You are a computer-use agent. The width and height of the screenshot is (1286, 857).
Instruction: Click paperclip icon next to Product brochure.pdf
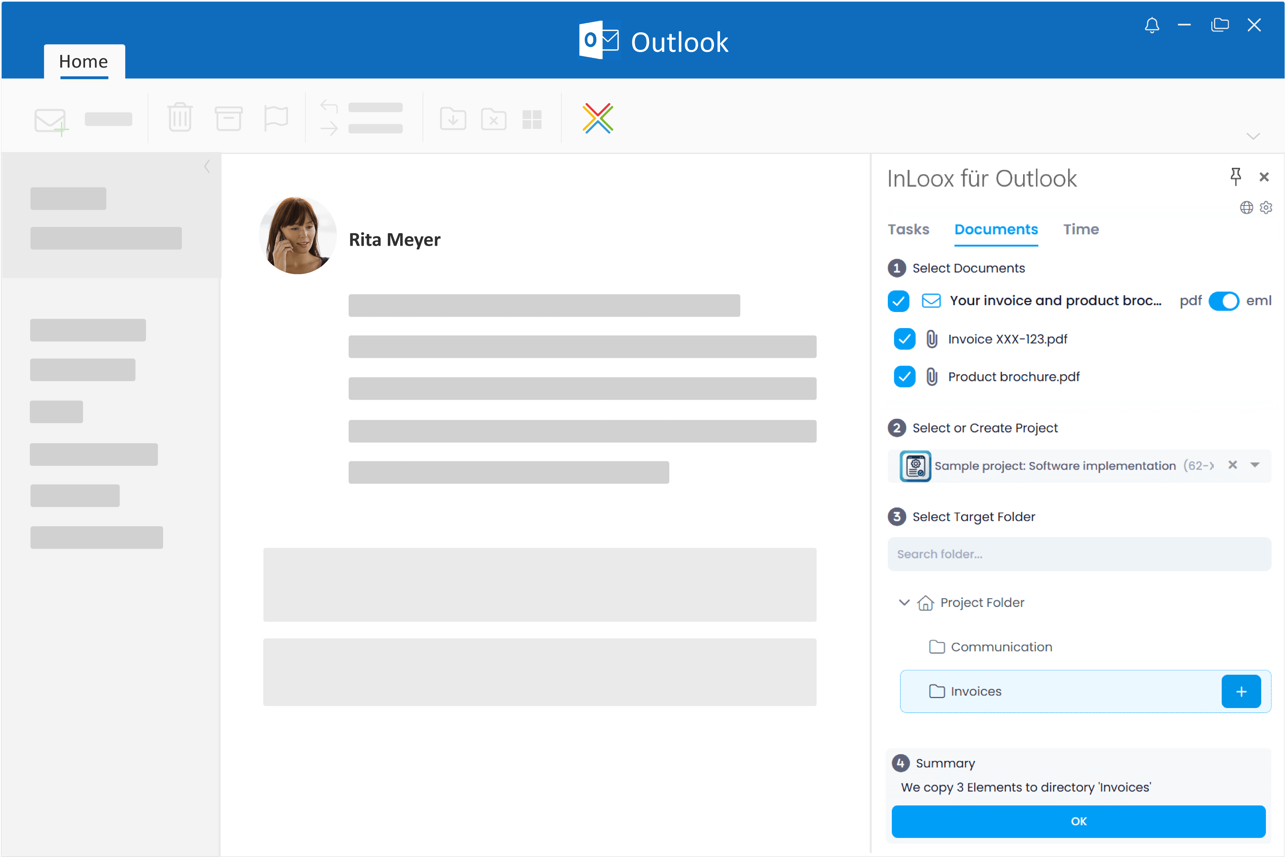pos(932,377)
